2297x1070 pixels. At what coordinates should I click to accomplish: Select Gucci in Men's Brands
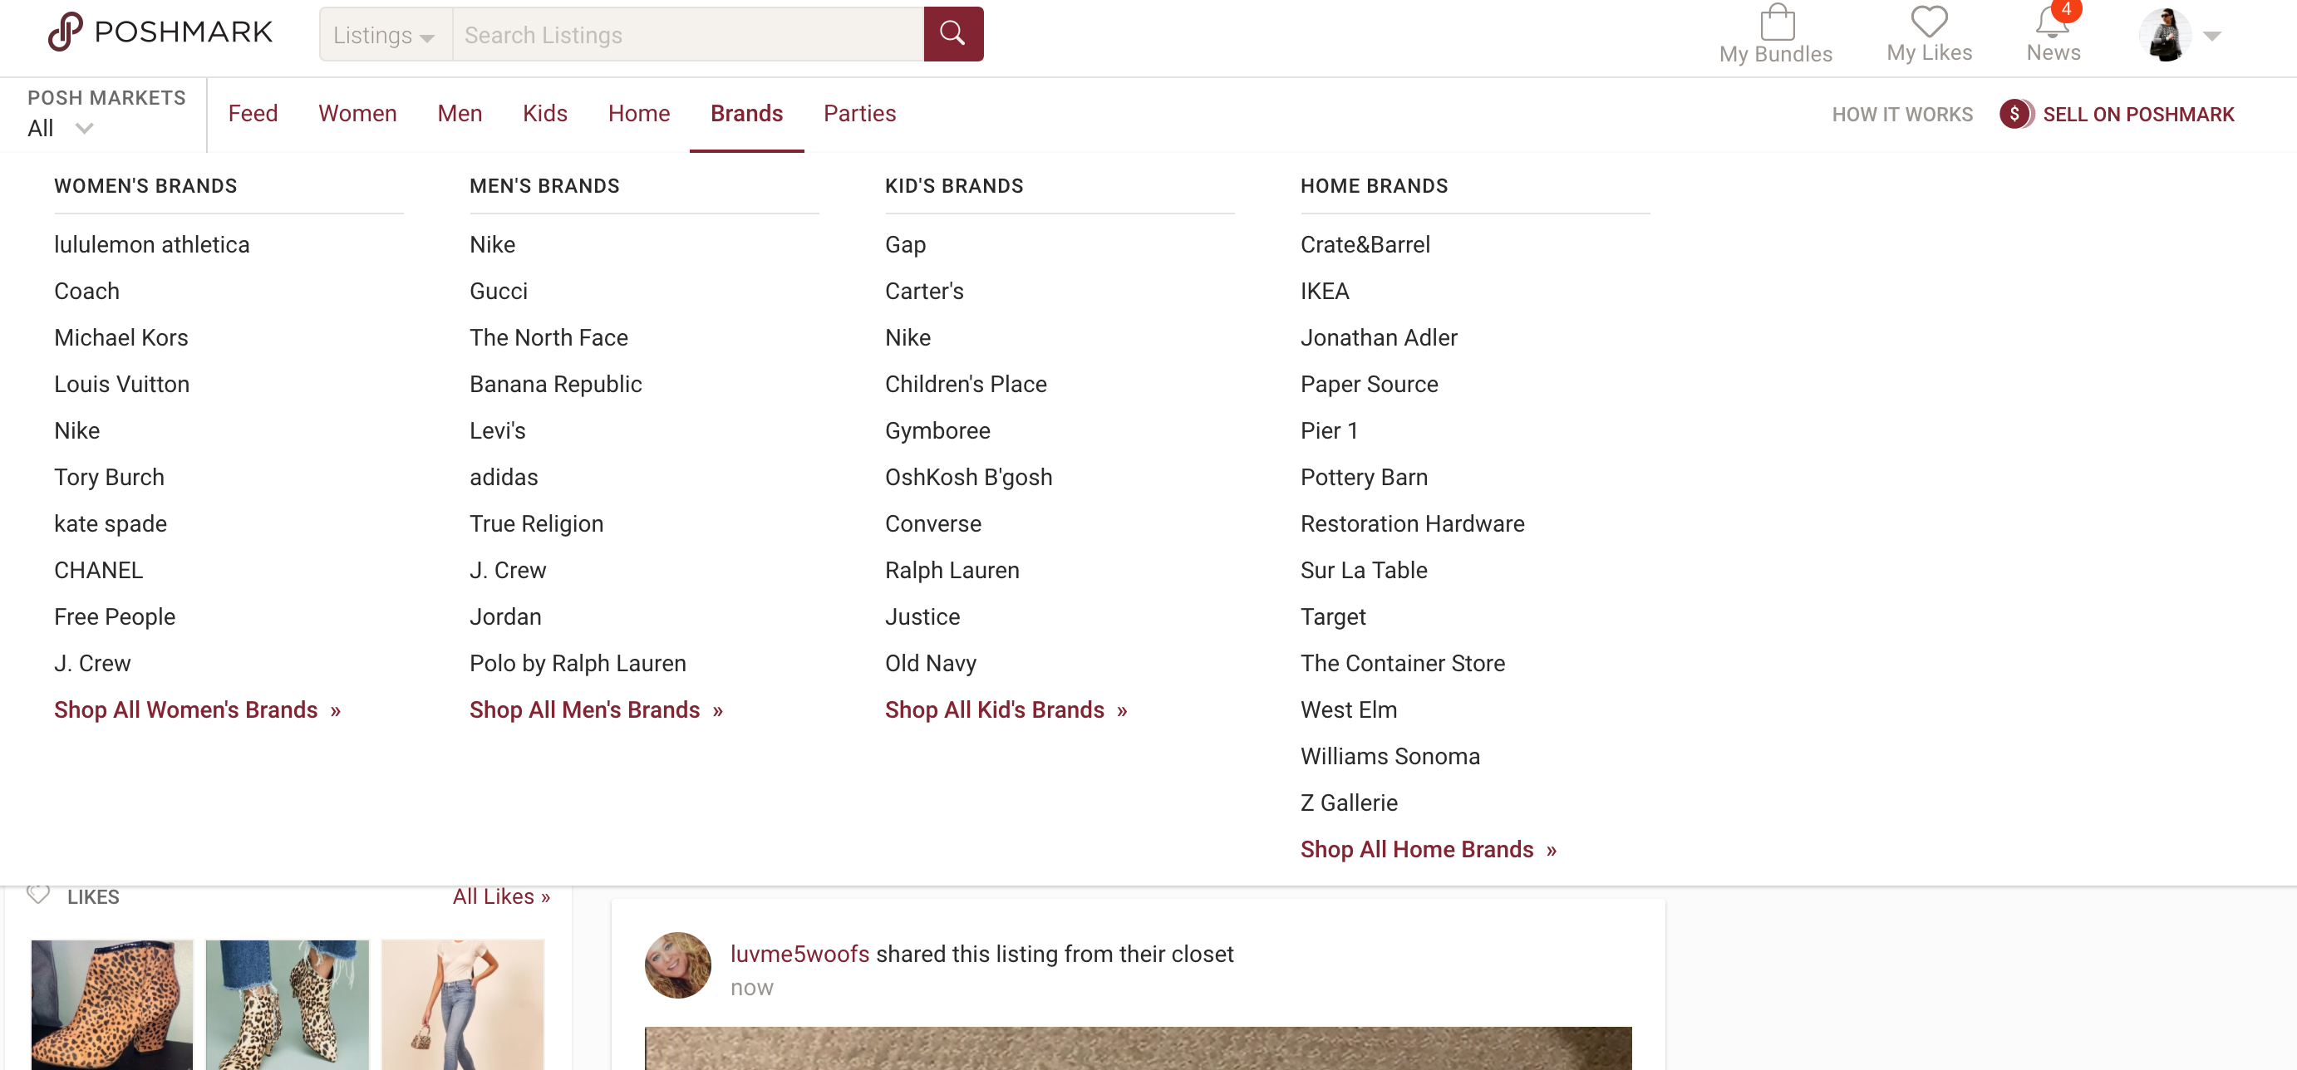[499, 291]
